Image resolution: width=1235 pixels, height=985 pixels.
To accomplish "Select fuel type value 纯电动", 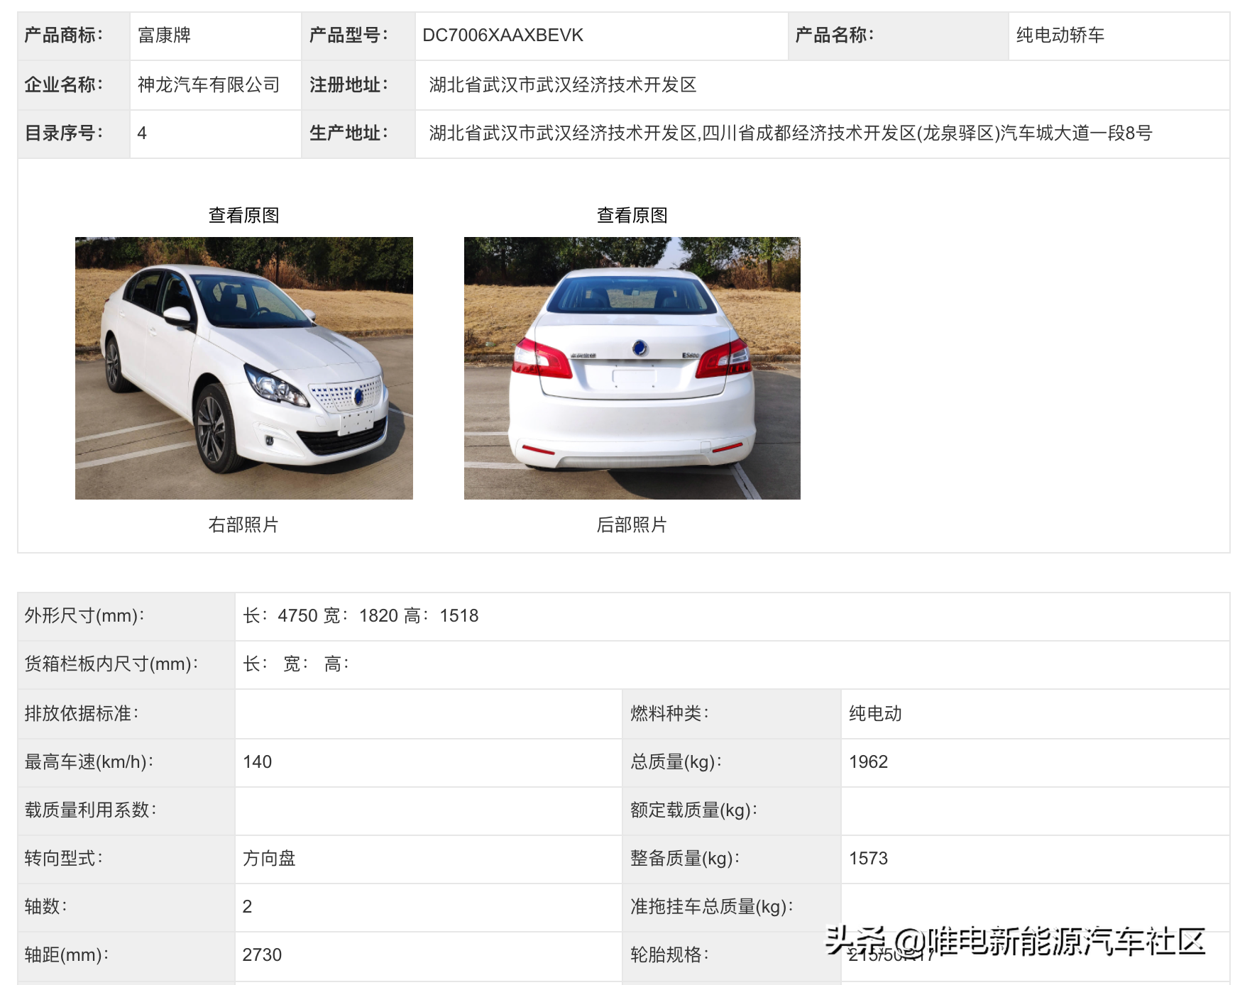I will pos(875,713).
